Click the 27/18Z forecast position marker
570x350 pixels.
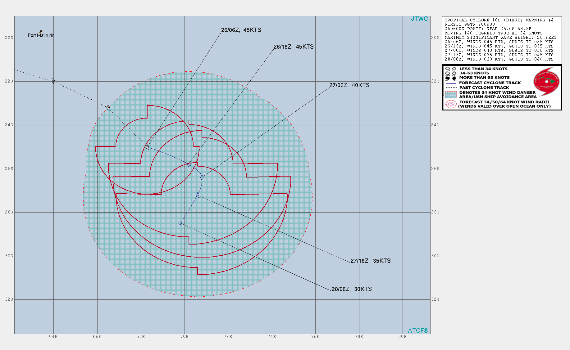198,195
